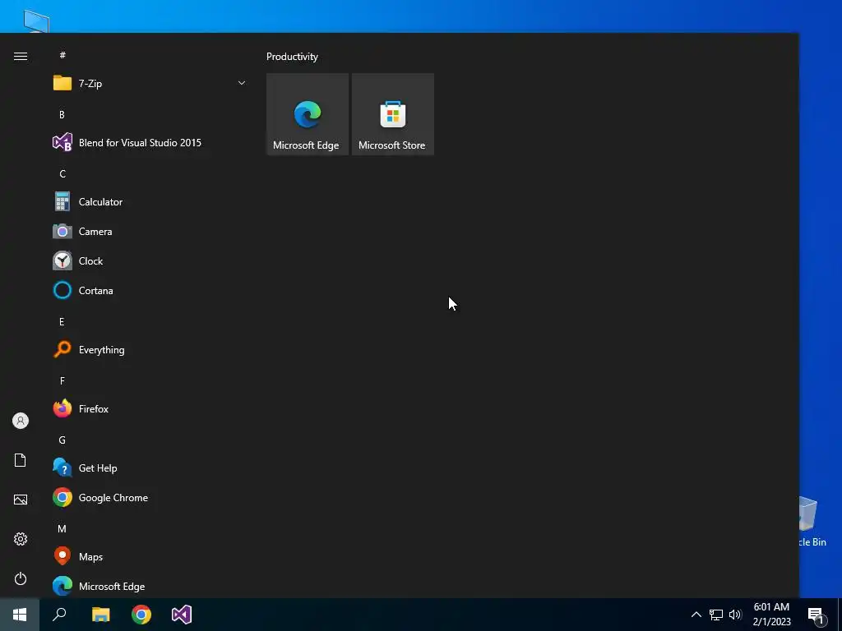The height and width of the screenshot is (631, 842).
Task: Start Cortana from the app list
Action: click(x=150, y=290)
